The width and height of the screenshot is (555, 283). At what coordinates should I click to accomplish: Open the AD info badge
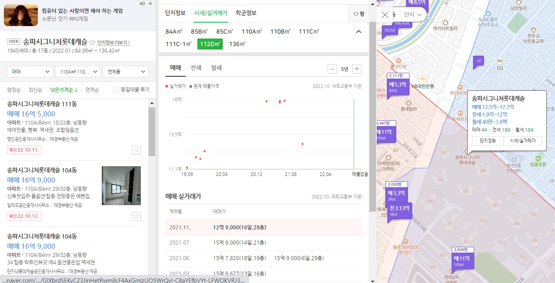coord(142,4)
